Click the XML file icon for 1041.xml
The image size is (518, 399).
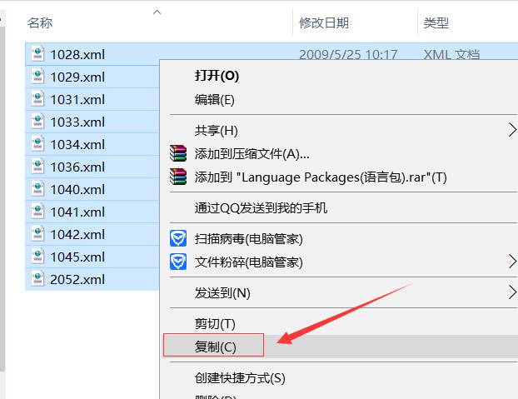37,212
